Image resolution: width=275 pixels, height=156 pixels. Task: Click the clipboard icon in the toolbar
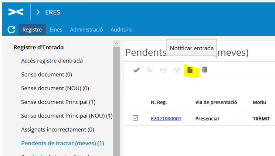coord(204,69)
